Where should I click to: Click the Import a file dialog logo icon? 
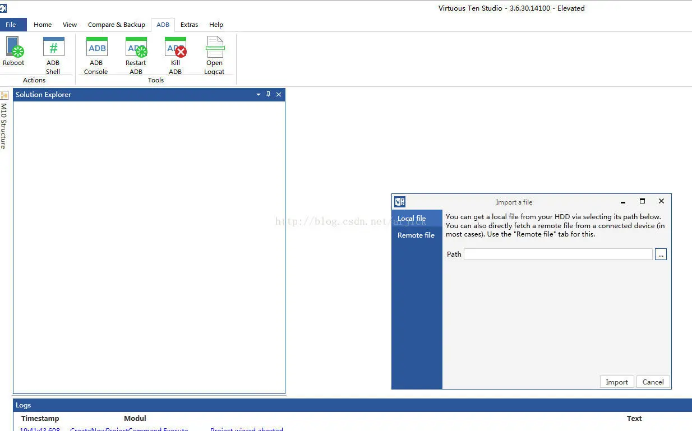pos(400,202)
